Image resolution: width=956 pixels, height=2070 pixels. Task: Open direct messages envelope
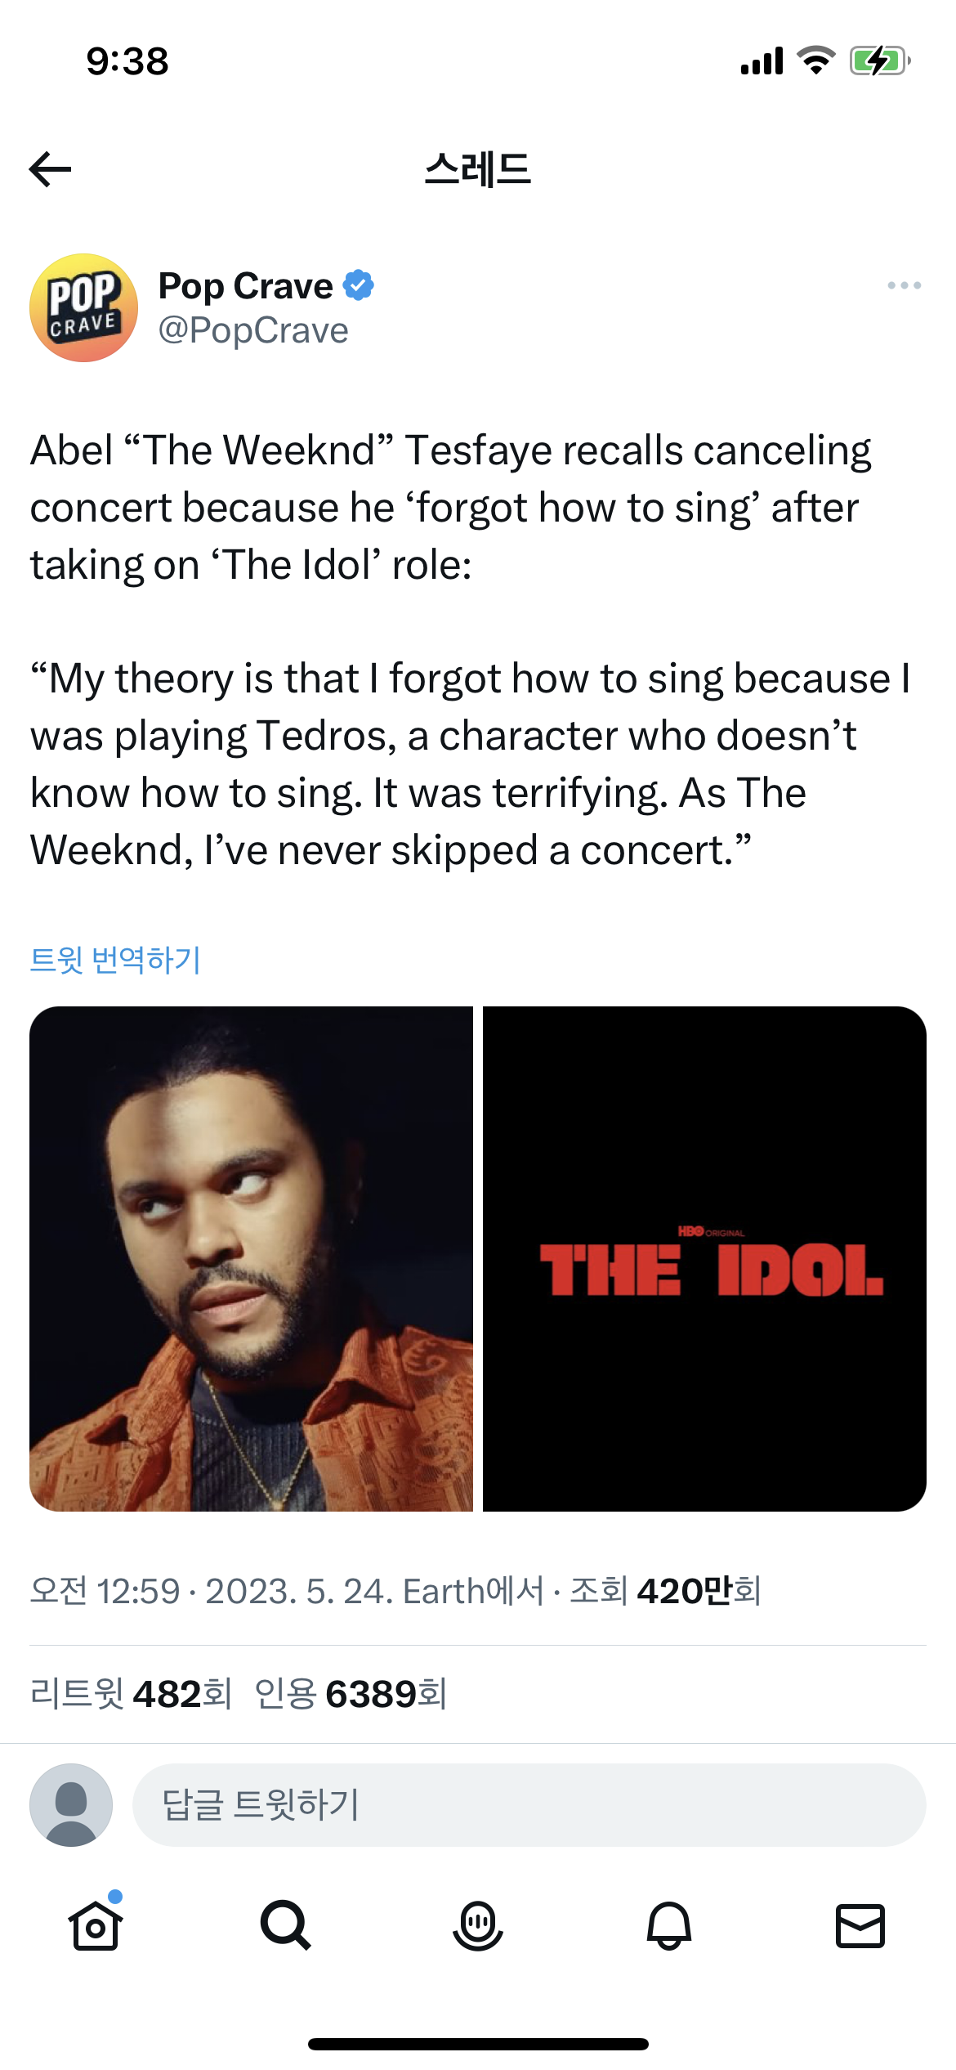click(x=860, y=1925)
